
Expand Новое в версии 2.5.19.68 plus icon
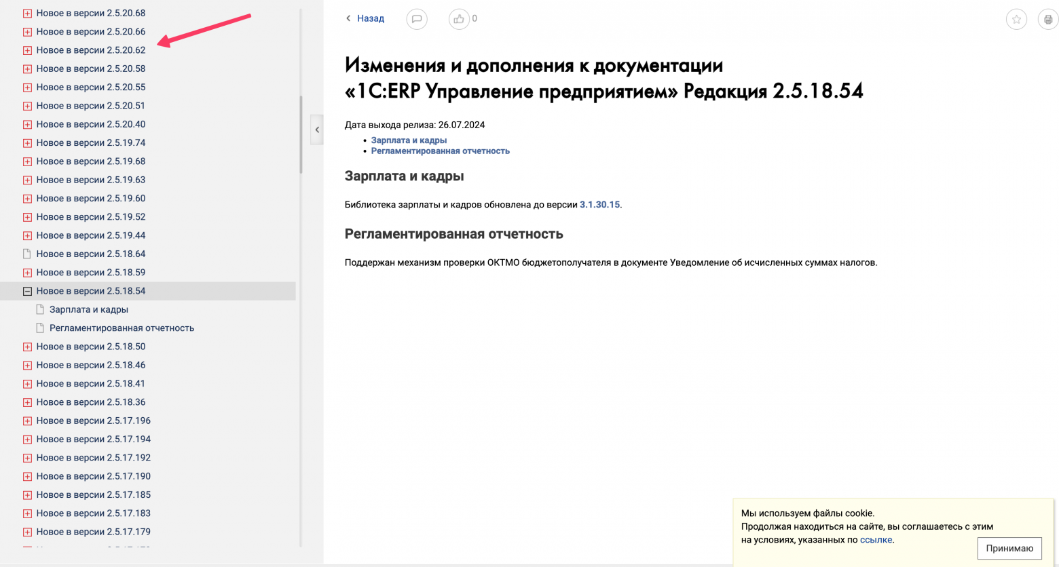[x=27, y=161]
